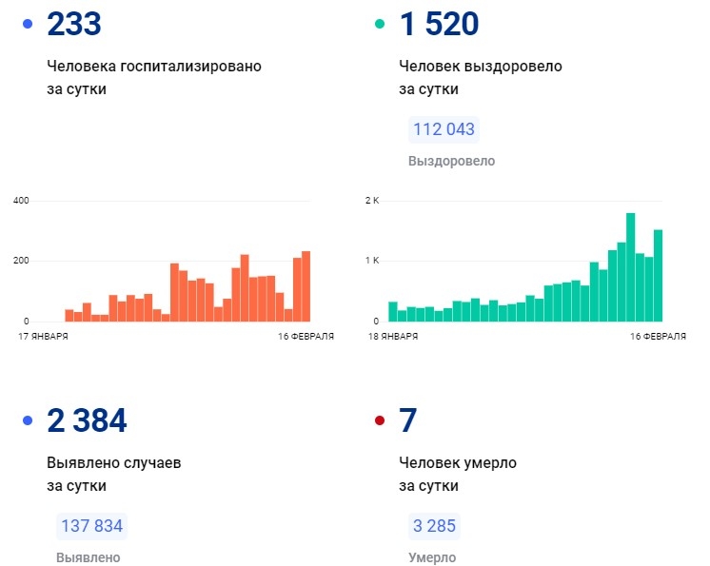
Task: Click the red dot beside 7
Action: point(380,420)
